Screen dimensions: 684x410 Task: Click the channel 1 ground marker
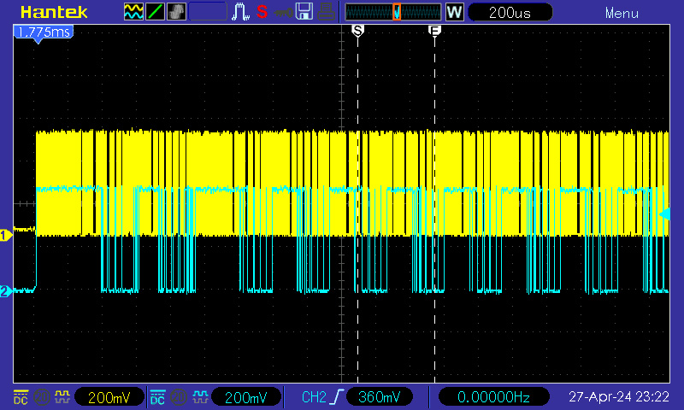coord(6,235)
